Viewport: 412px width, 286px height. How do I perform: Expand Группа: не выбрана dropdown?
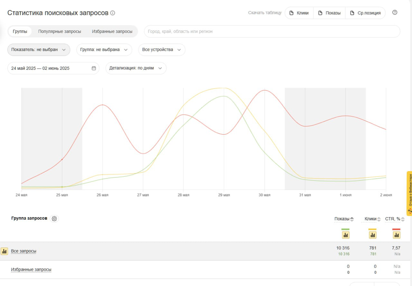[104, 50]
